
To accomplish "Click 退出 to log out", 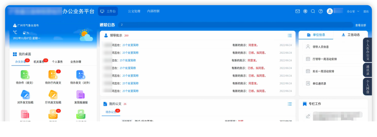I will (x=366, y=11).
